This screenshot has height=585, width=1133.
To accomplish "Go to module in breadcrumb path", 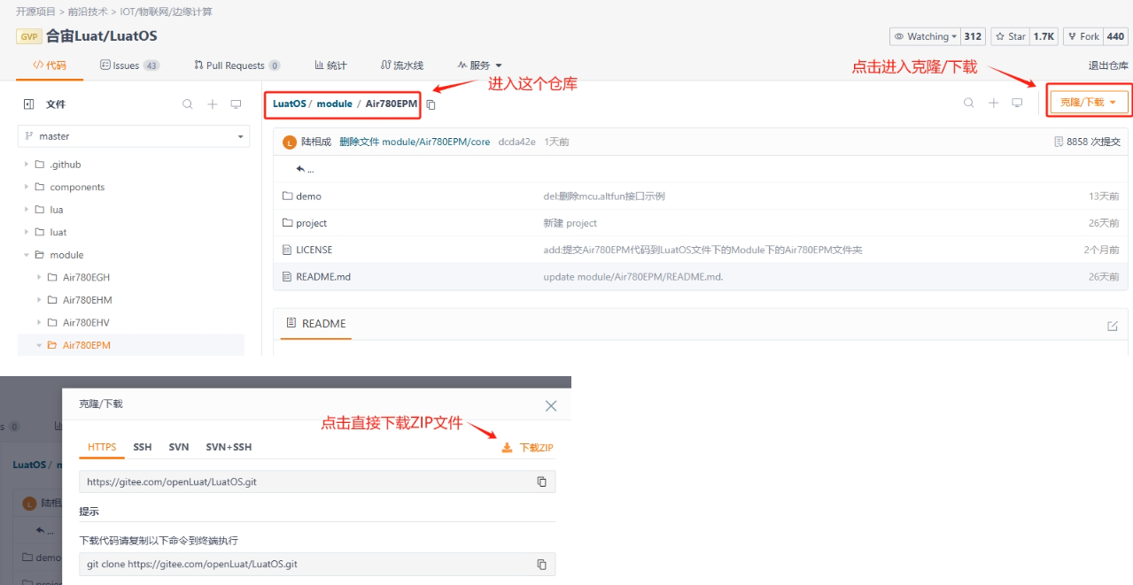I will (334, 104).
